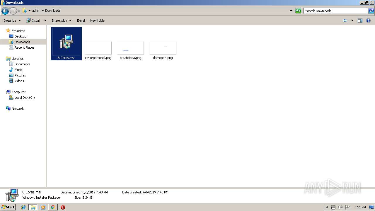Open the Pictures library

(x=20, y=75)
